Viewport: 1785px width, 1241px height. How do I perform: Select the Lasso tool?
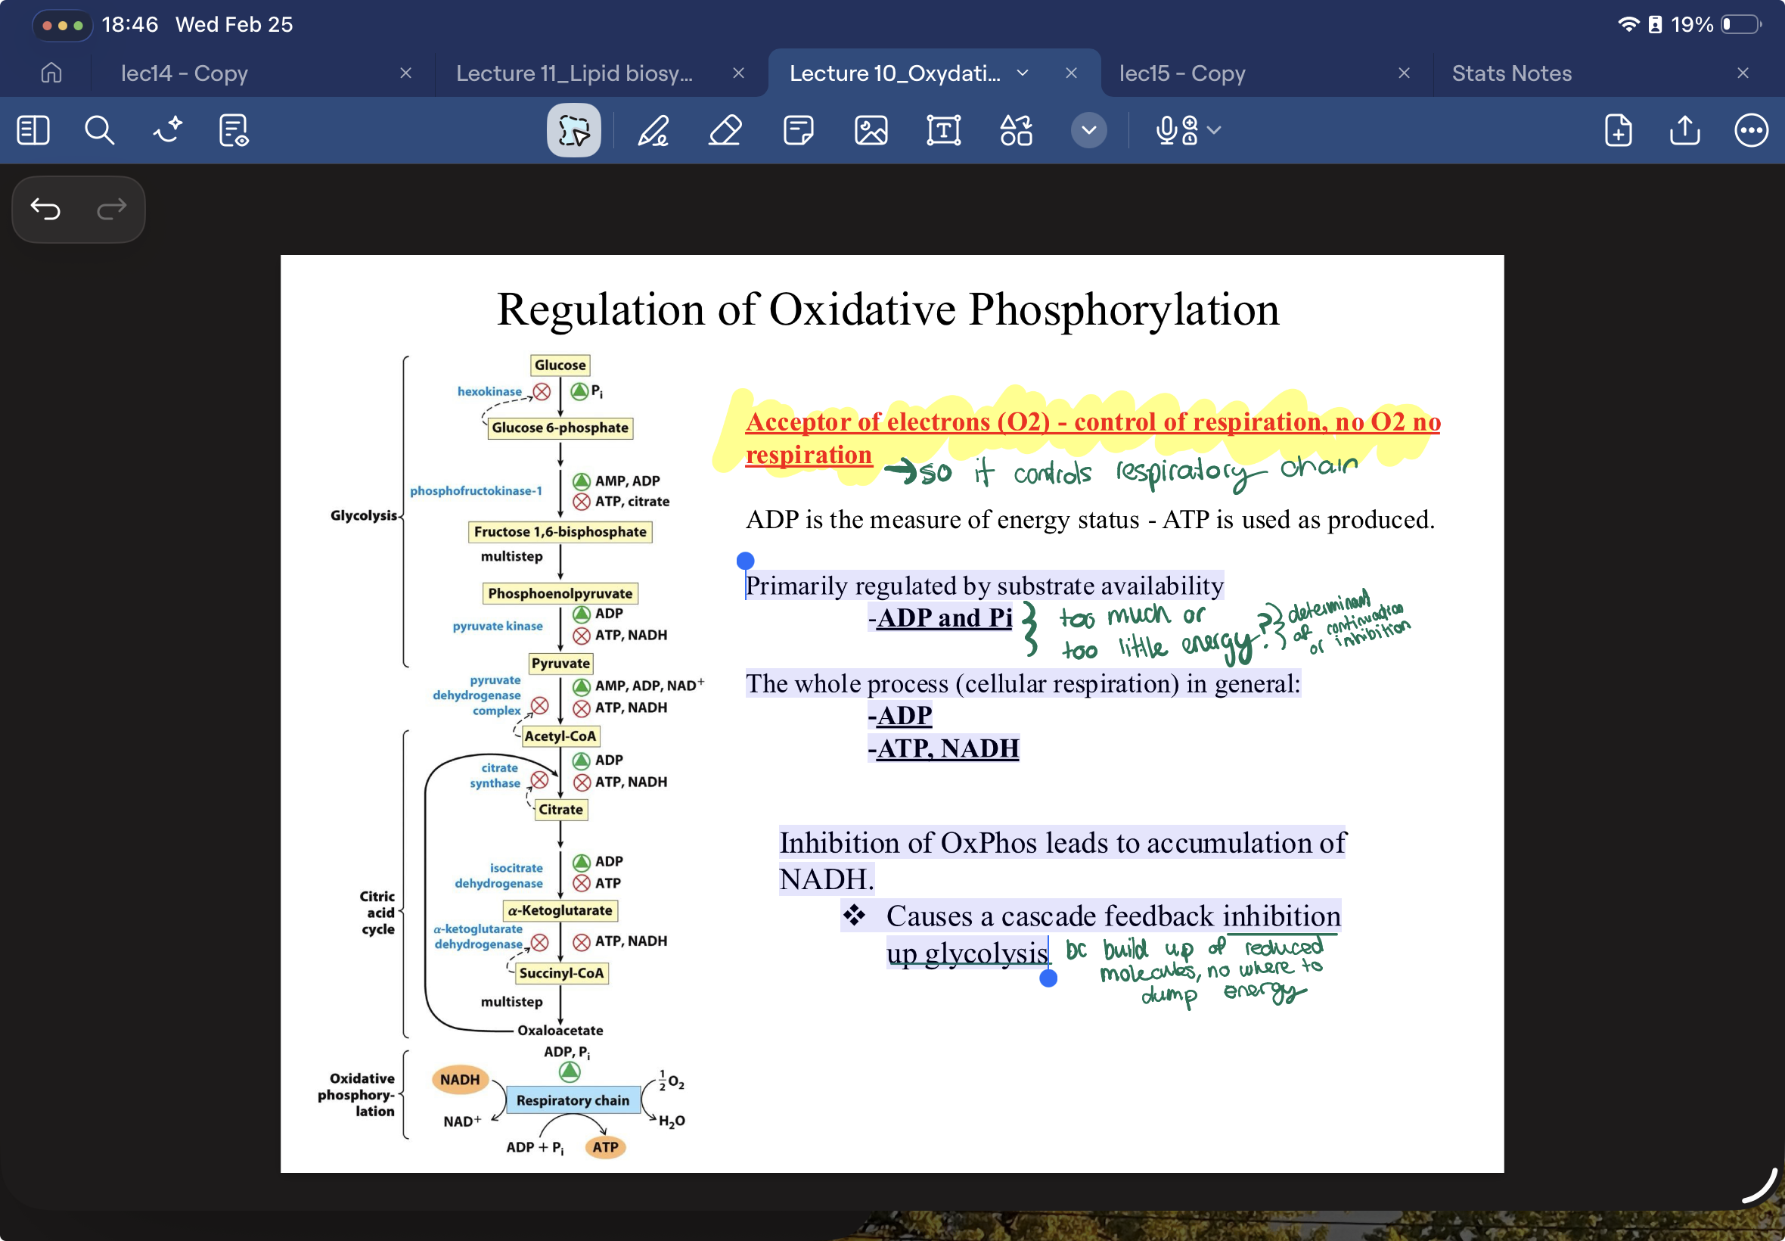point(573,130)
